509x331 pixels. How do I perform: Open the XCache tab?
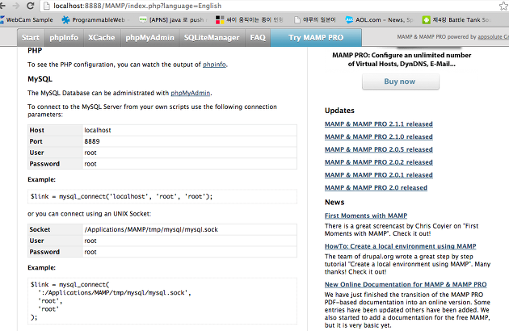[102, 38]
